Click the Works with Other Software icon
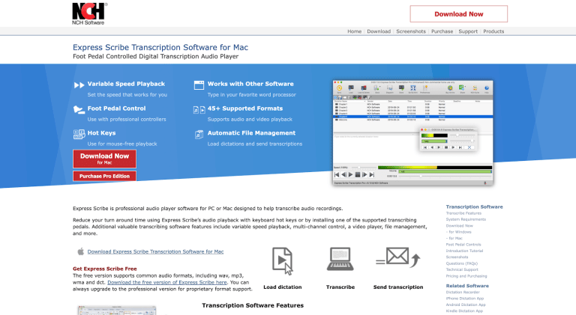Image resolution: width=576 pixels, height=315 pixels. [199, 85]
